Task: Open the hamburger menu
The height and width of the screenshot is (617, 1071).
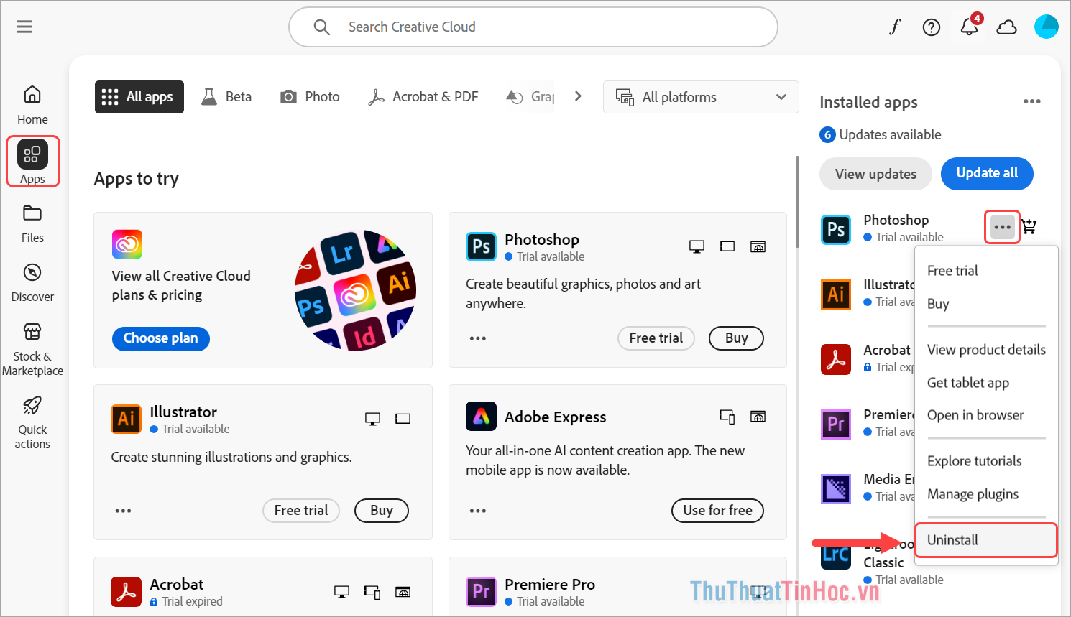Action: click(x=24, y=27)
